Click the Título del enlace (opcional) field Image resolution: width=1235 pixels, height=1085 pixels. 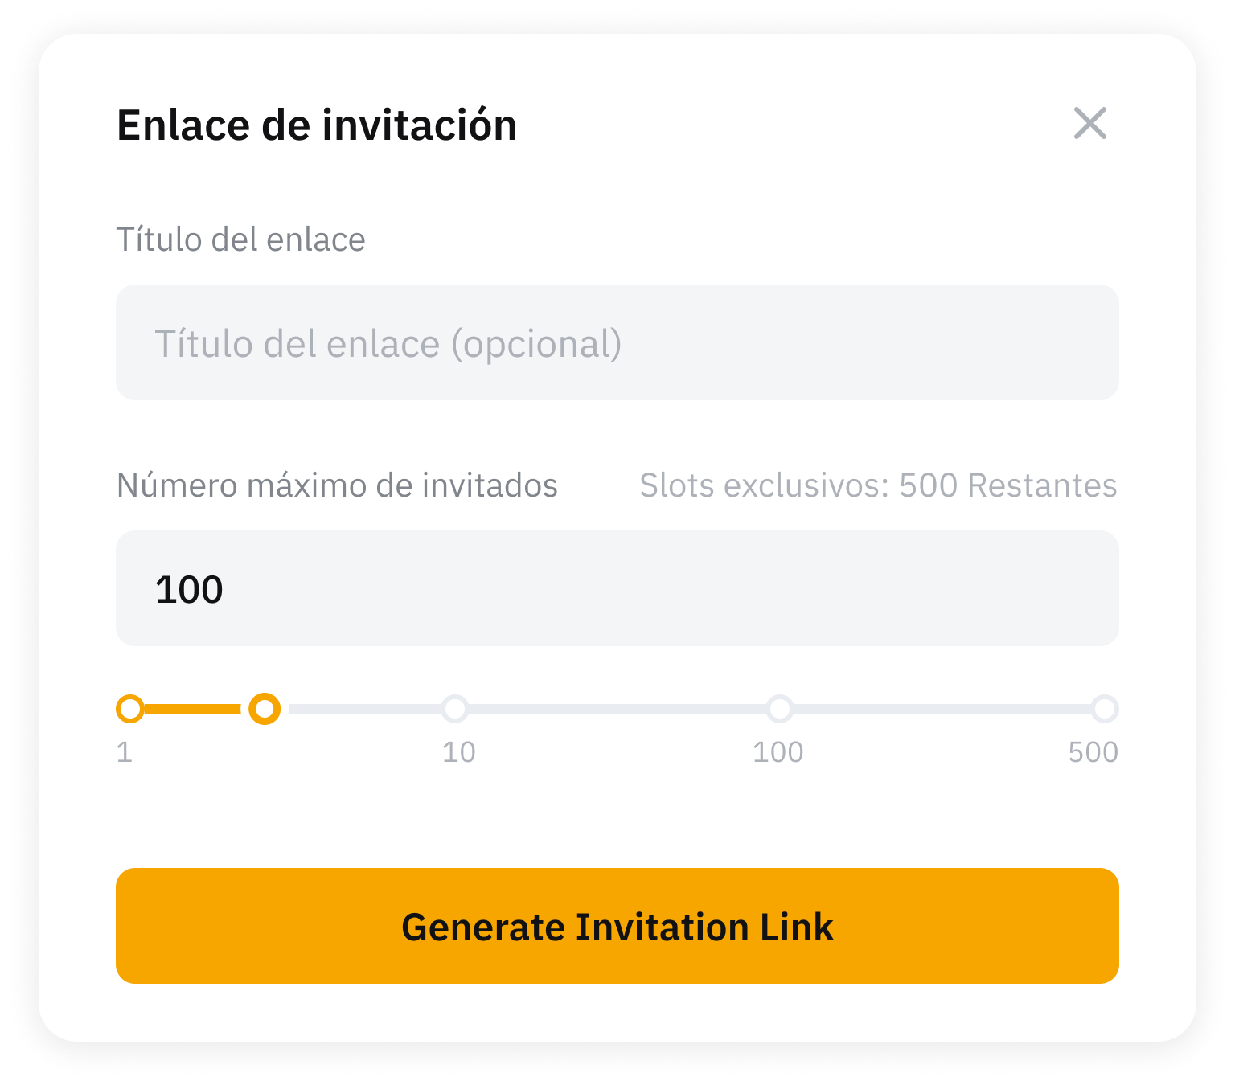[617, 343]
